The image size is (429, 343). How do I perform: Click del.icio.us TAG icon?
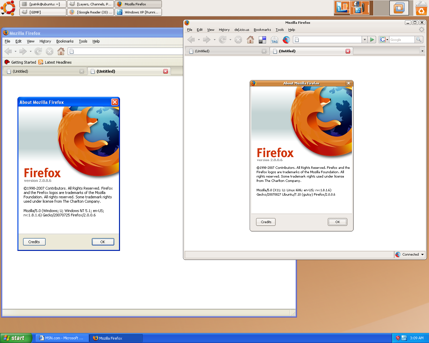coord(274,40)
